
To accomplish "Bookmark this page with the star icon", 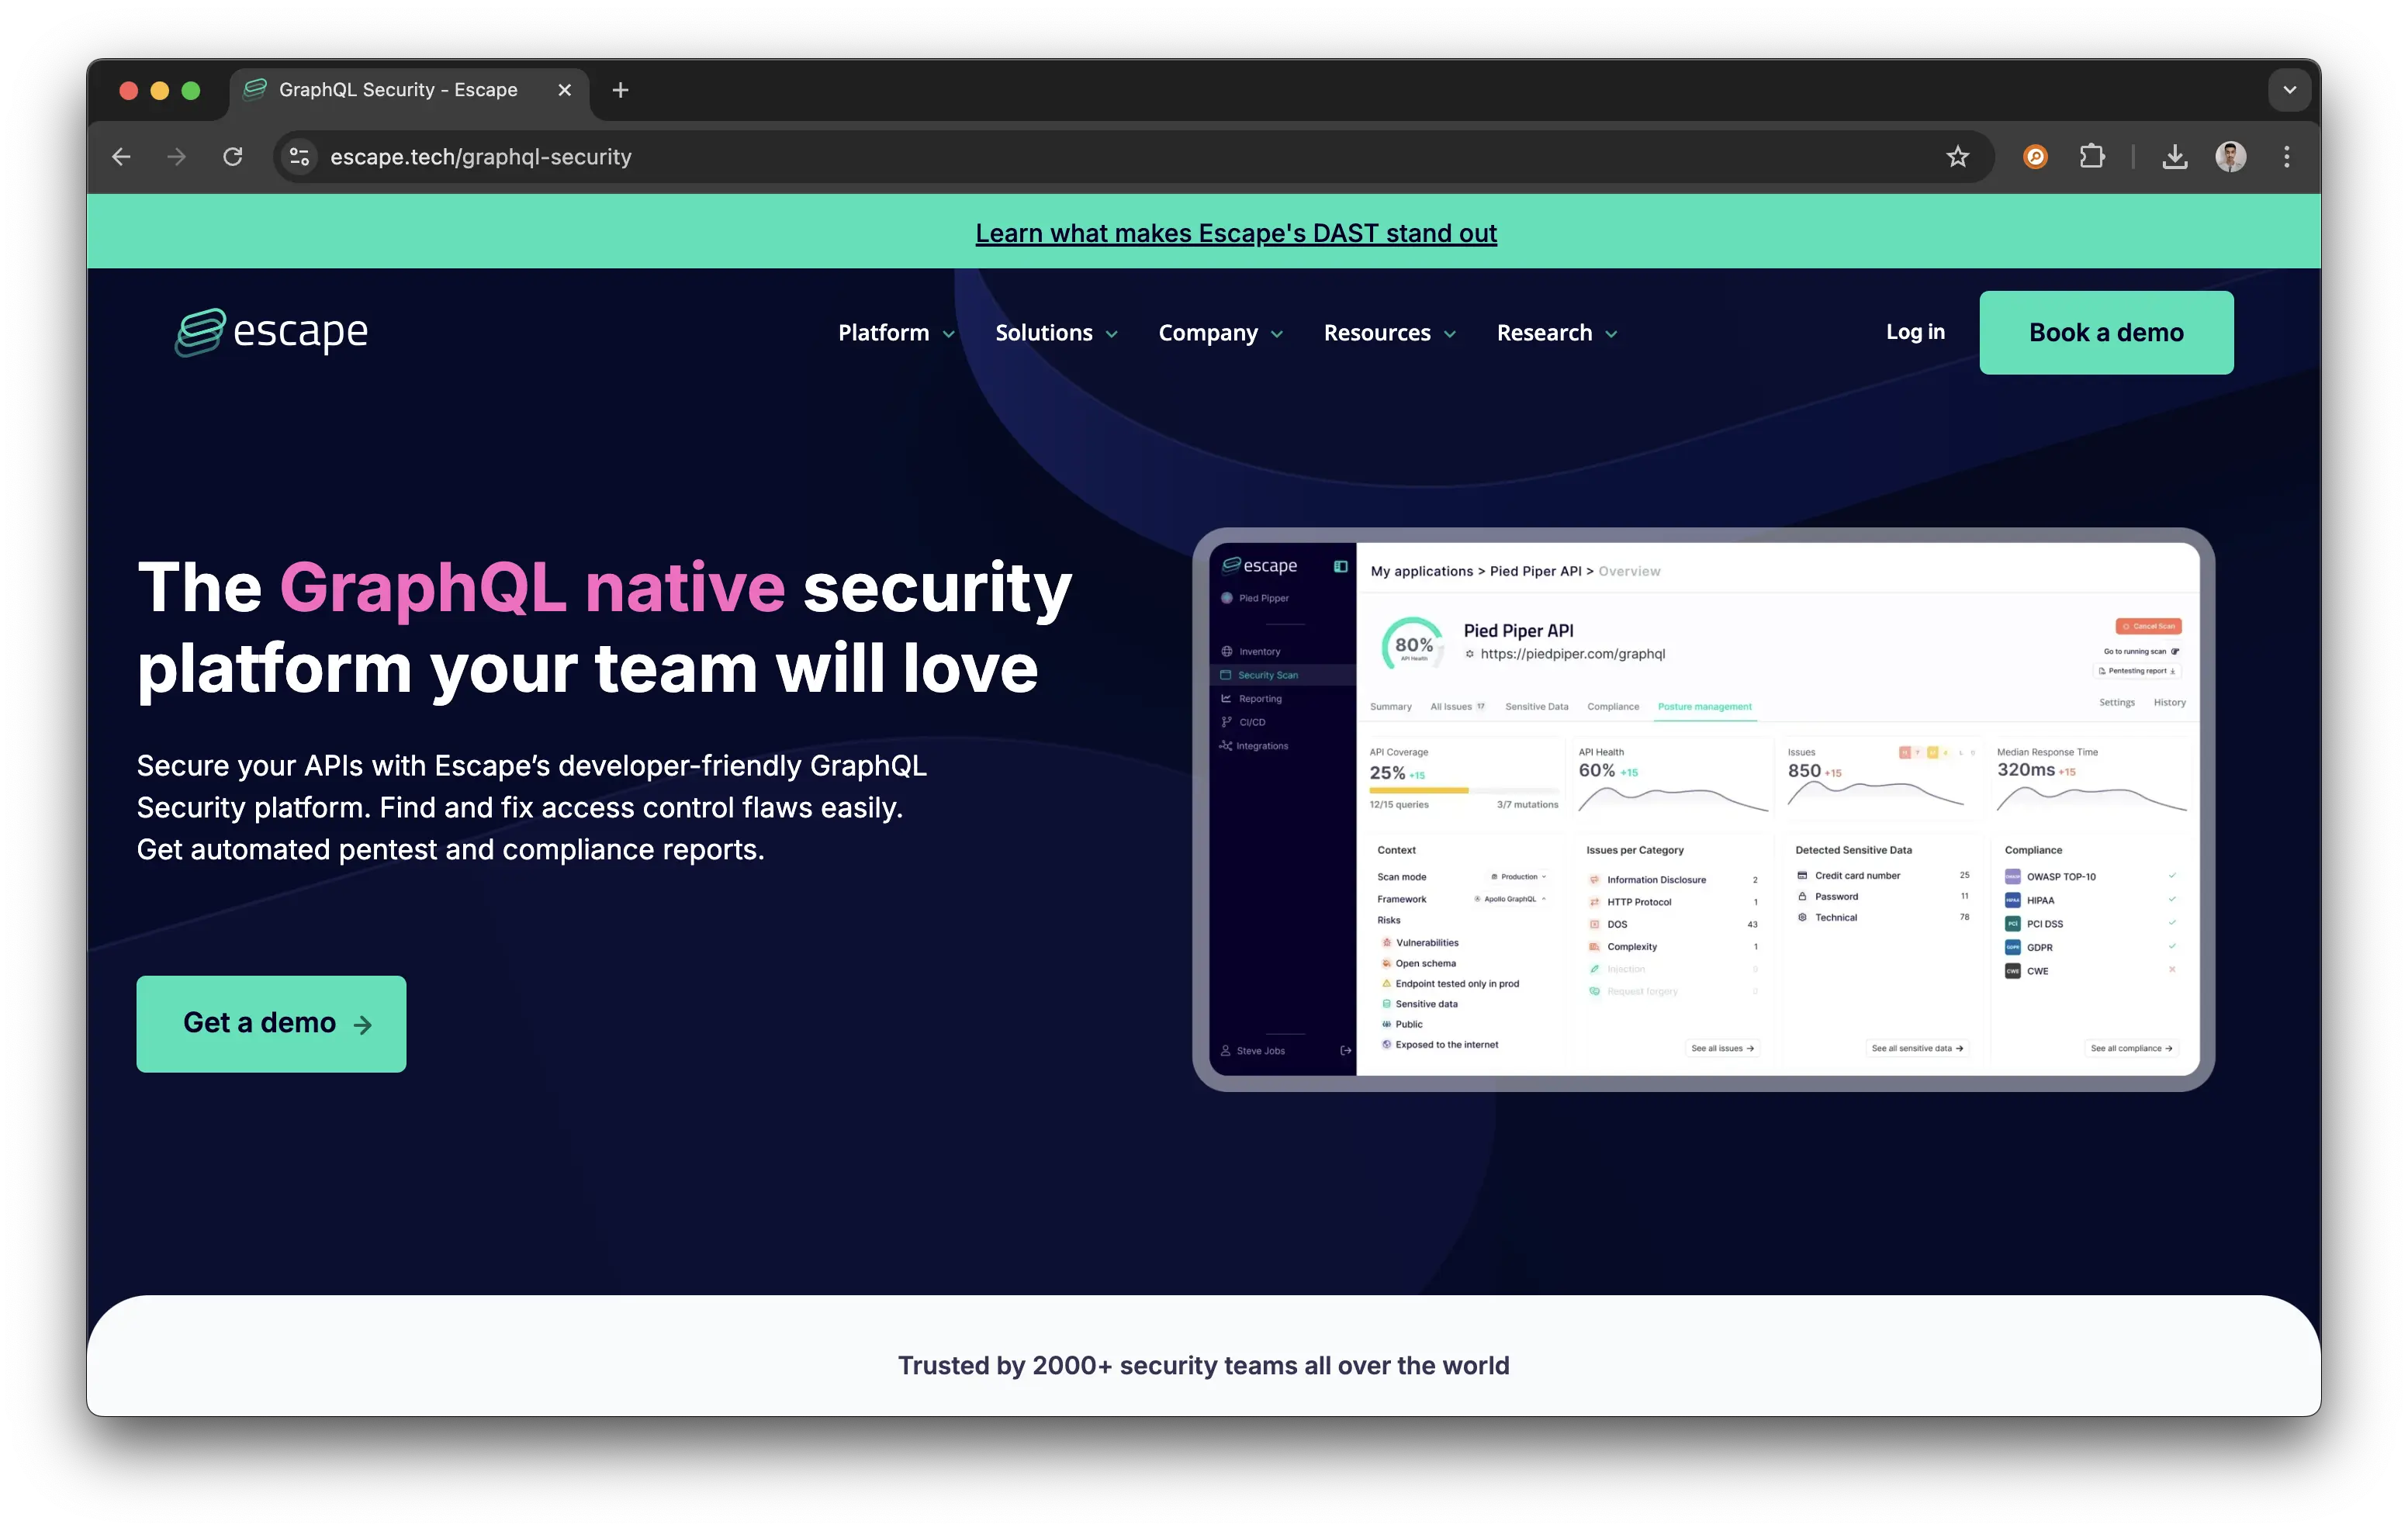I will (1957, 157).
